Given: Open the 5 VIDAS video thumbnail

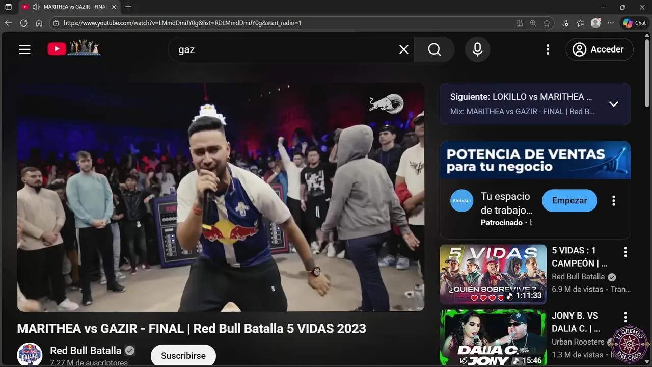Looking at the screenshot, I should 493,274.
